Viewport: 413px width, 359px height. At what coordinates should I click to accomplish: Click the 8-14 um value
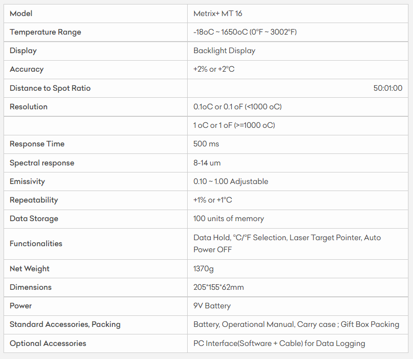point(207,163)
